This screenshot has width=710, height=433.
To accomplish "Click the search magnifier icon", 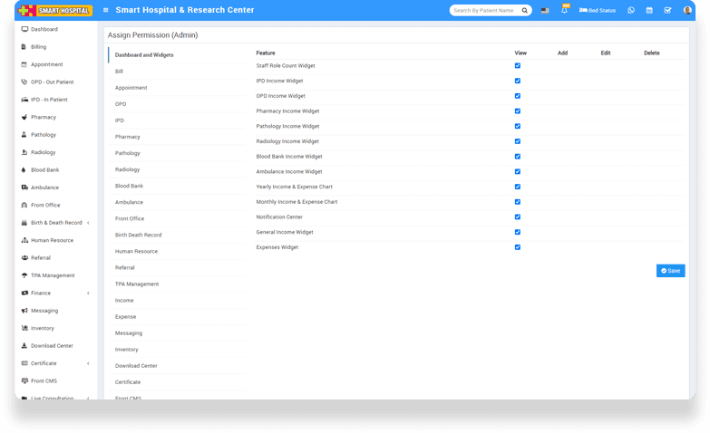I will pos(524,10).
